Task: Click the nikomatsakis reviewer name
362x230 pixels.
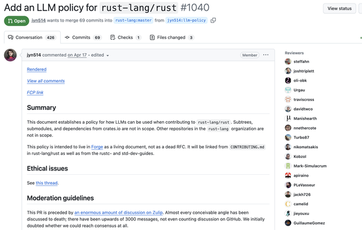Action: (x=305, y=147)
